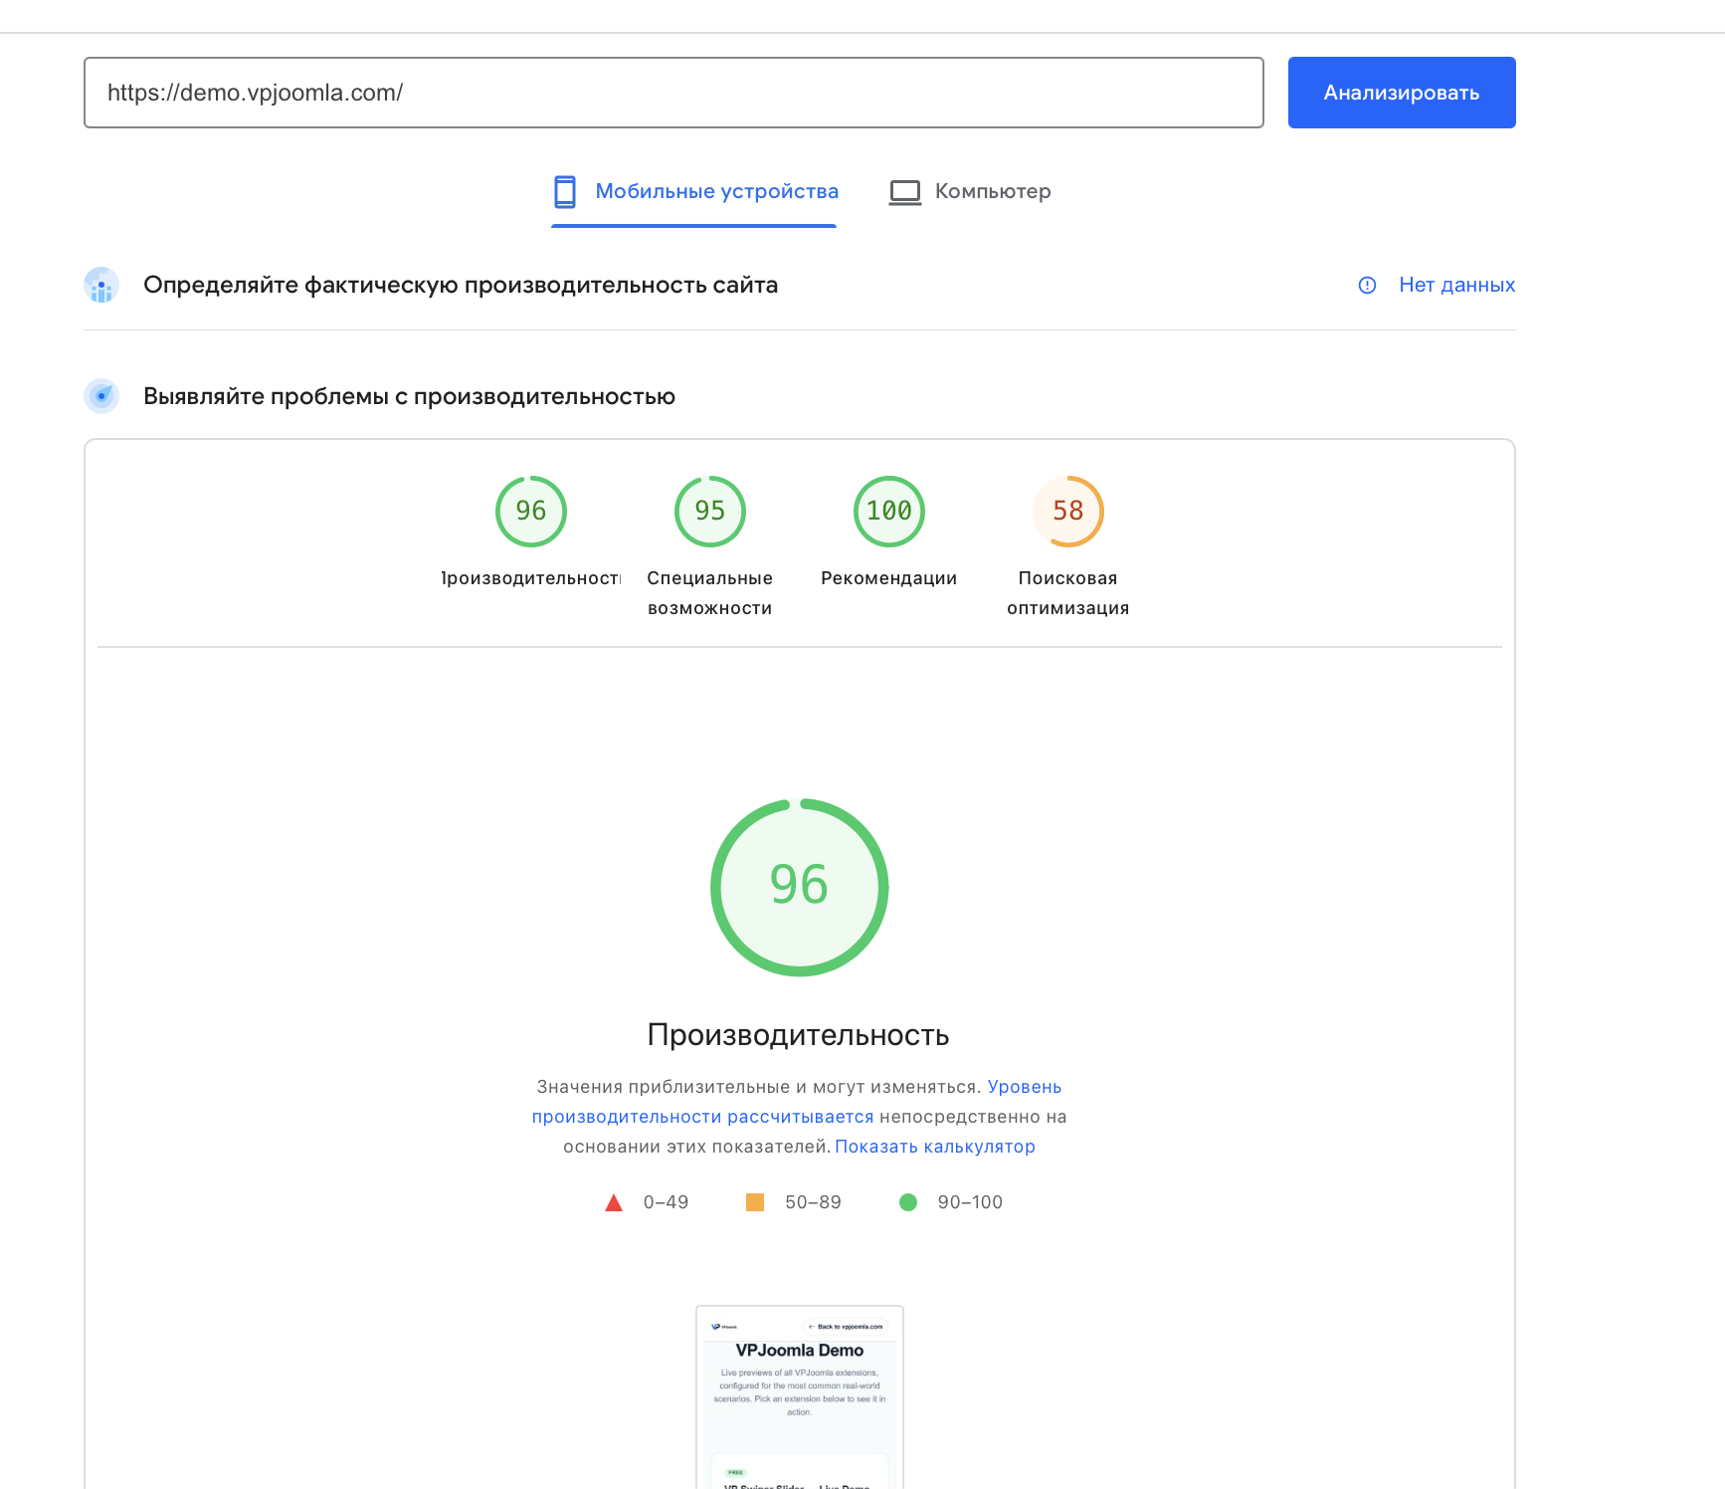Image resolution: width=1725 pixels, height=1489 pixels.
Task: Click the URL input field
Action: coord(673,93)
